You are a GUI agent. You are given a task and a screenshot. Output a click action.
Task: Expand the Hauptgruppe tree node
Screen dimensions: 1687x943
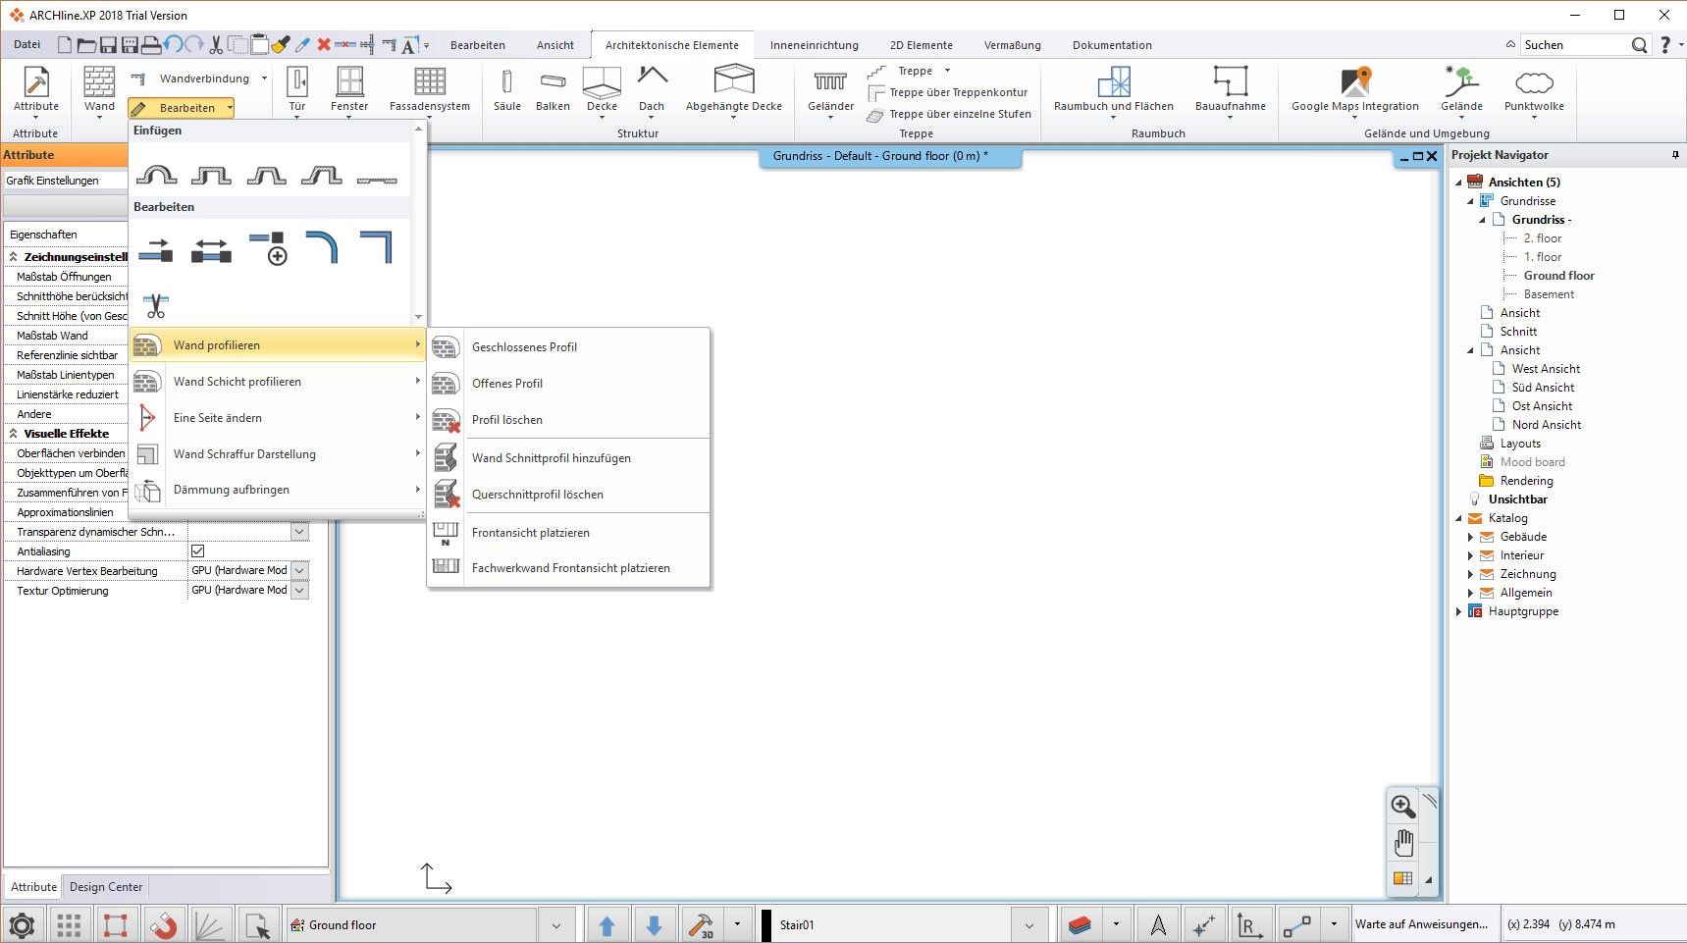pos(1458,611)
